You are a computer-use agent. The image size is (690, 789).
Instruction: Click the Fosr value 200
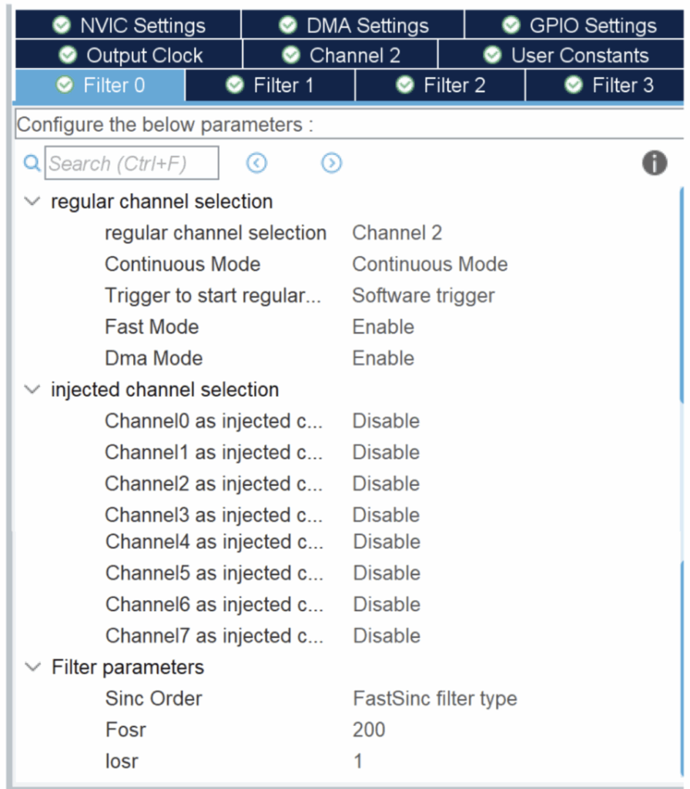coord(369,730)
